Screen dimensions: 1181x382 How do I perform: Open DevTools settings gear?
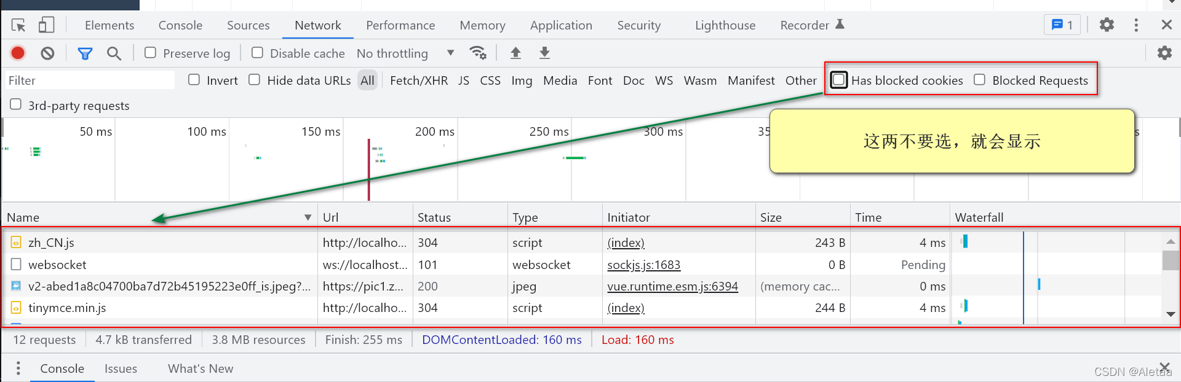tap(1107, 25)
